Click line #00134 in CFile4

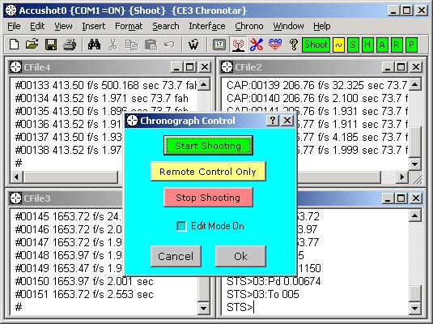pyautogui.click(x=102, y=99)
